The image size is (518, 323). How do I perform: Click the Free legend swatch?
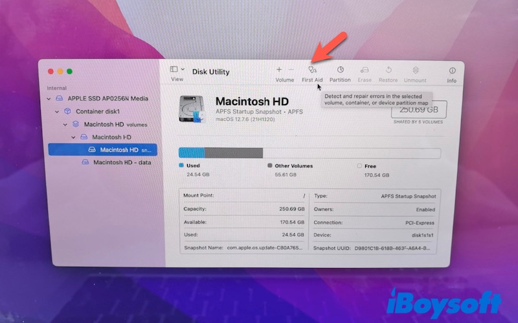click(x=359, y=166)
